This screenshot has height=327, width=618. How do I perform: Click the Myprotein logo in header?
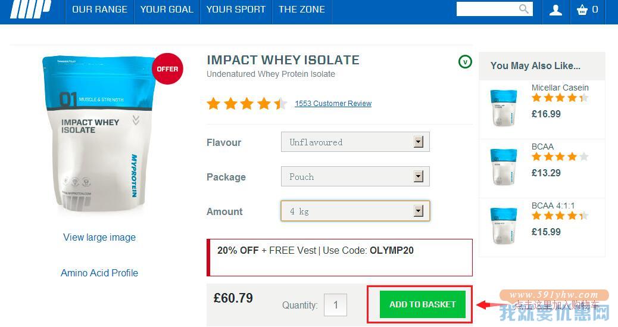(31, 9)
